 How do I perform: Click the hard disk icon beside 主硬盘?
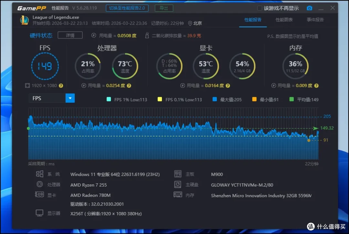click(178, 184)
